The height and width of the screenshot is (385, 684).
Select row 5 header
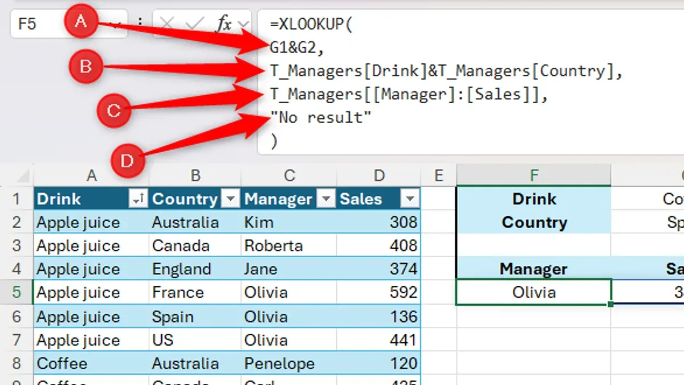coord(17,293)
